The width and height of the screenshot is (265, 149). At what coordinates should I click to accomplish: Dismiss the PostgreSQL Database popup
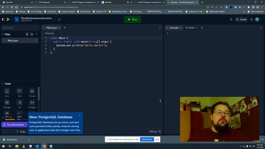coord(79,115)
